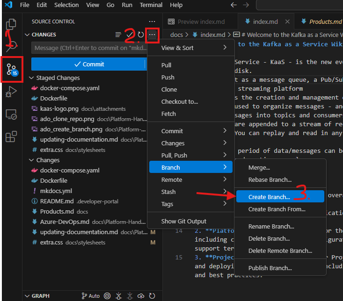
Task: Collapse the Staged Changes group
Action: tap(31, 78)
